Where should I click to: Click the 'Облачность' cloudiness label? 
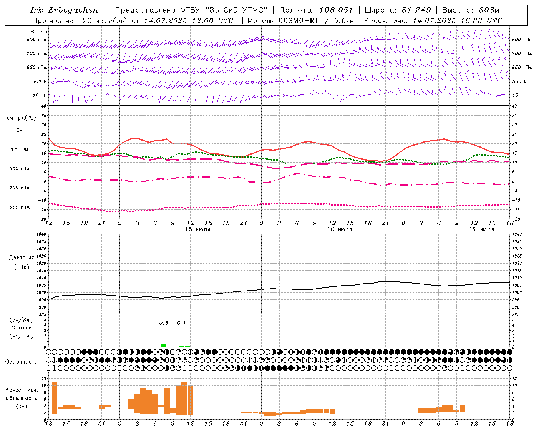tap(21, 362)
